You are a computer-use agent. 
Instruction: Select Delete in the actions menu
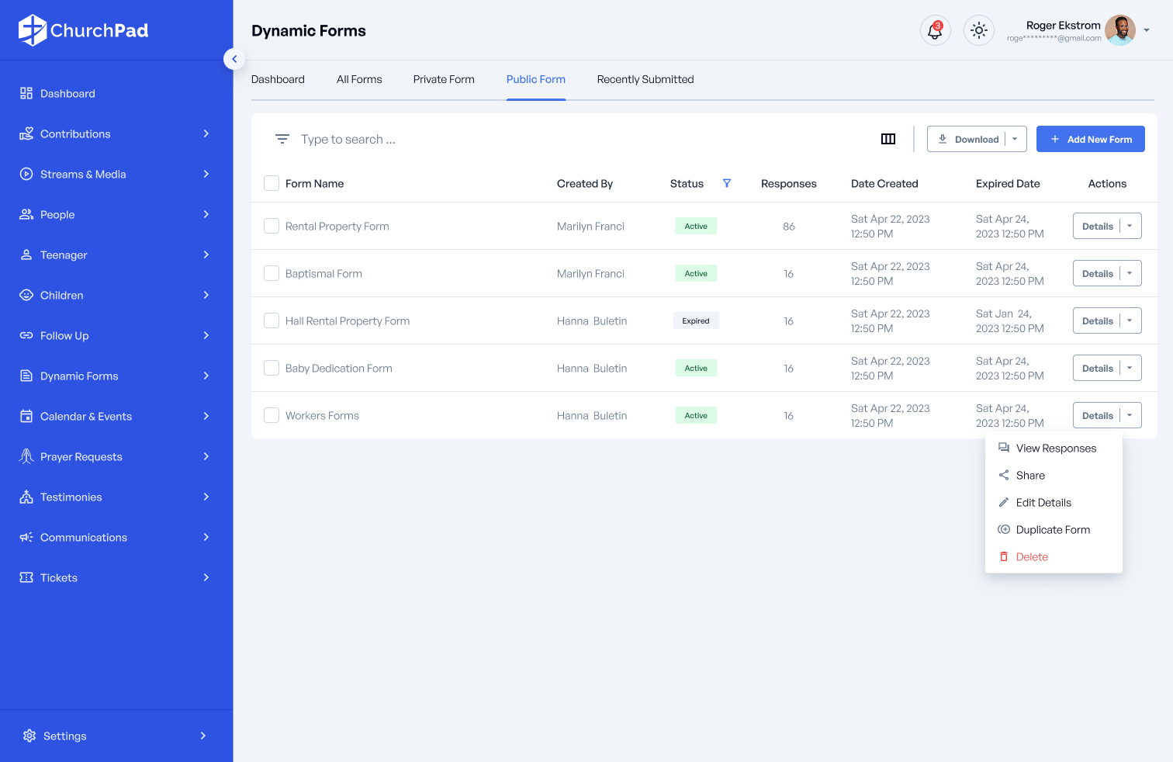(1031, 557)
